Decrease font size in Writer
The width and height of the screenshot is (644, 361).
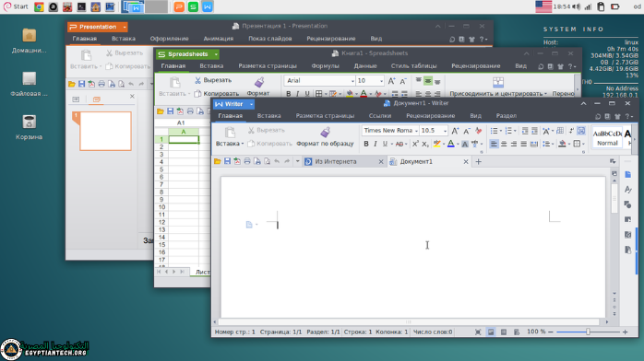(x=467, y=131)
